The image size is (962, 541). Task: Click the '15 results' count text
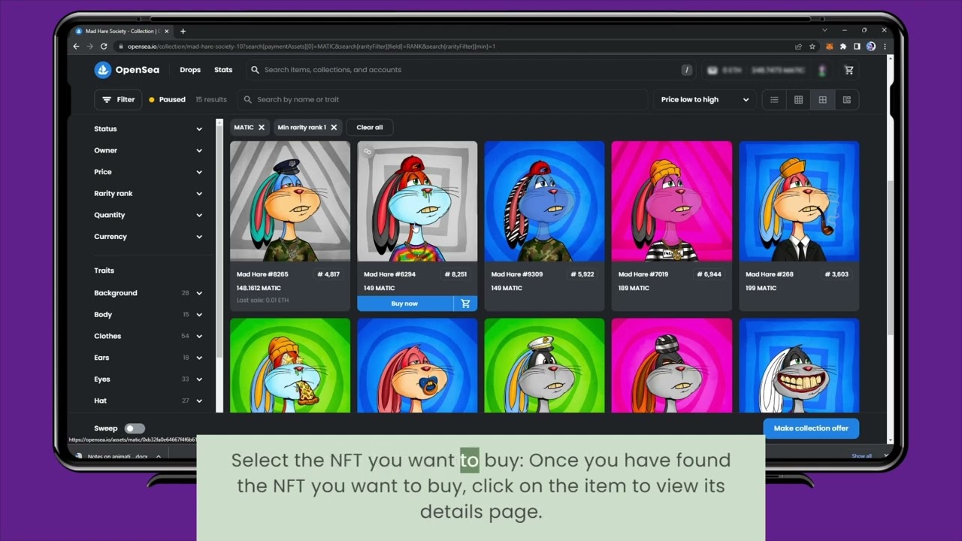click(211, 100)
